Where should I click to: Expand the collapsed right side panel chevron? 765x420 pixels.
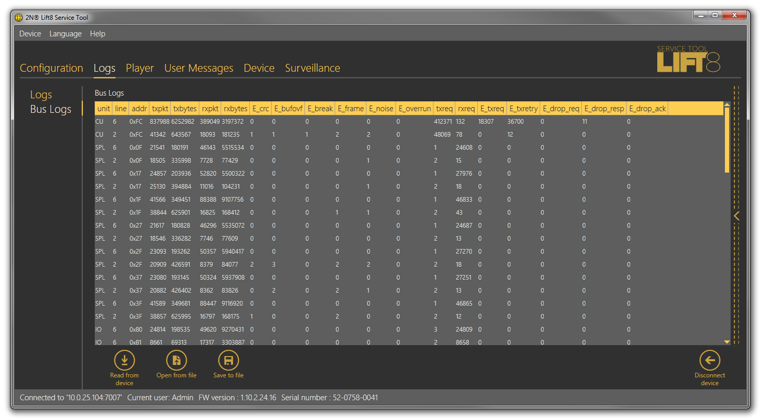coord(736,216)
